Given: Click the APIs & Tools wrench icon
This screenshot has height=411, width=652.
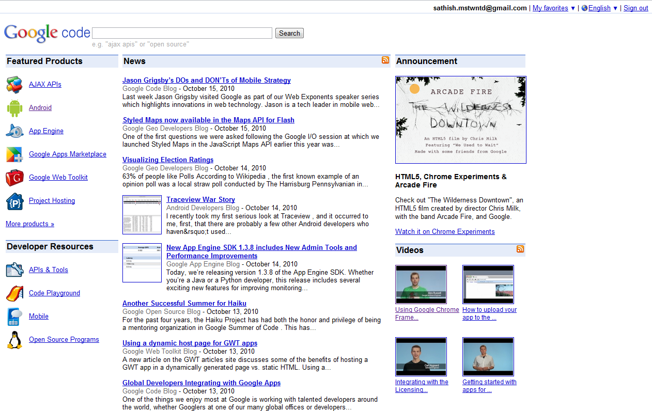Looking at the screenshot, I should (x=14, y=270).
